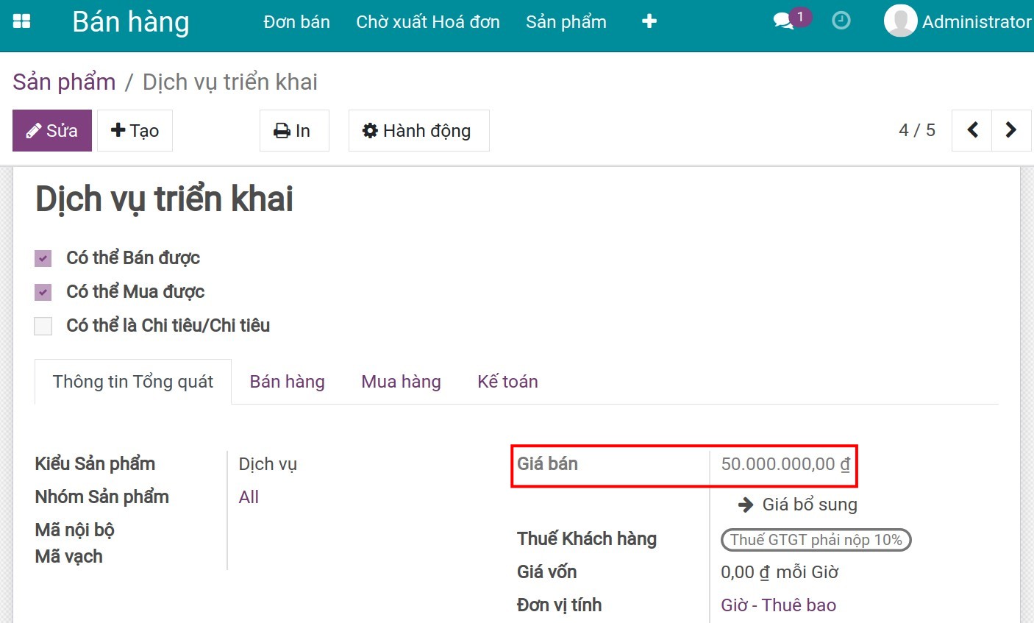Viewport: 1034px width, 623px height.
Task: Open the plus menu in top navigation
Action: 649,21
